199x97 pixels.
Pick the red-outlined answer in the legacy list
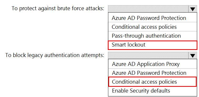(152, 82)
